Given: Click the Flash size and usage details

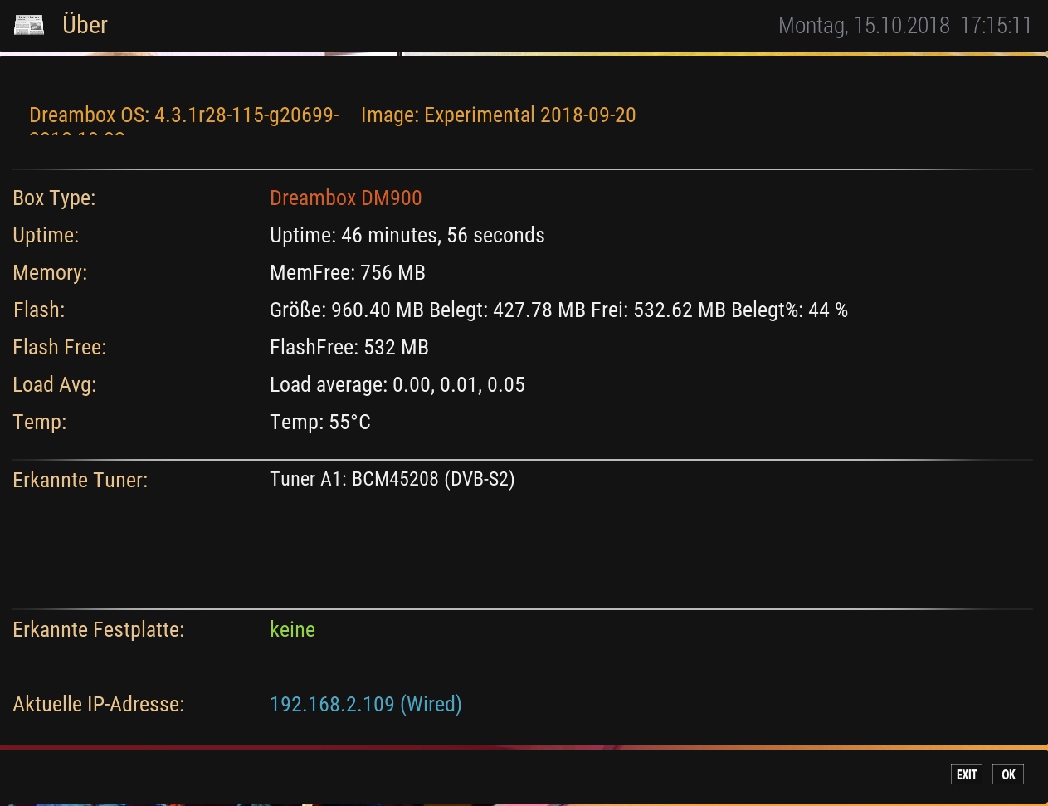Looking at the screenshot, I should (x=558, y=310).
